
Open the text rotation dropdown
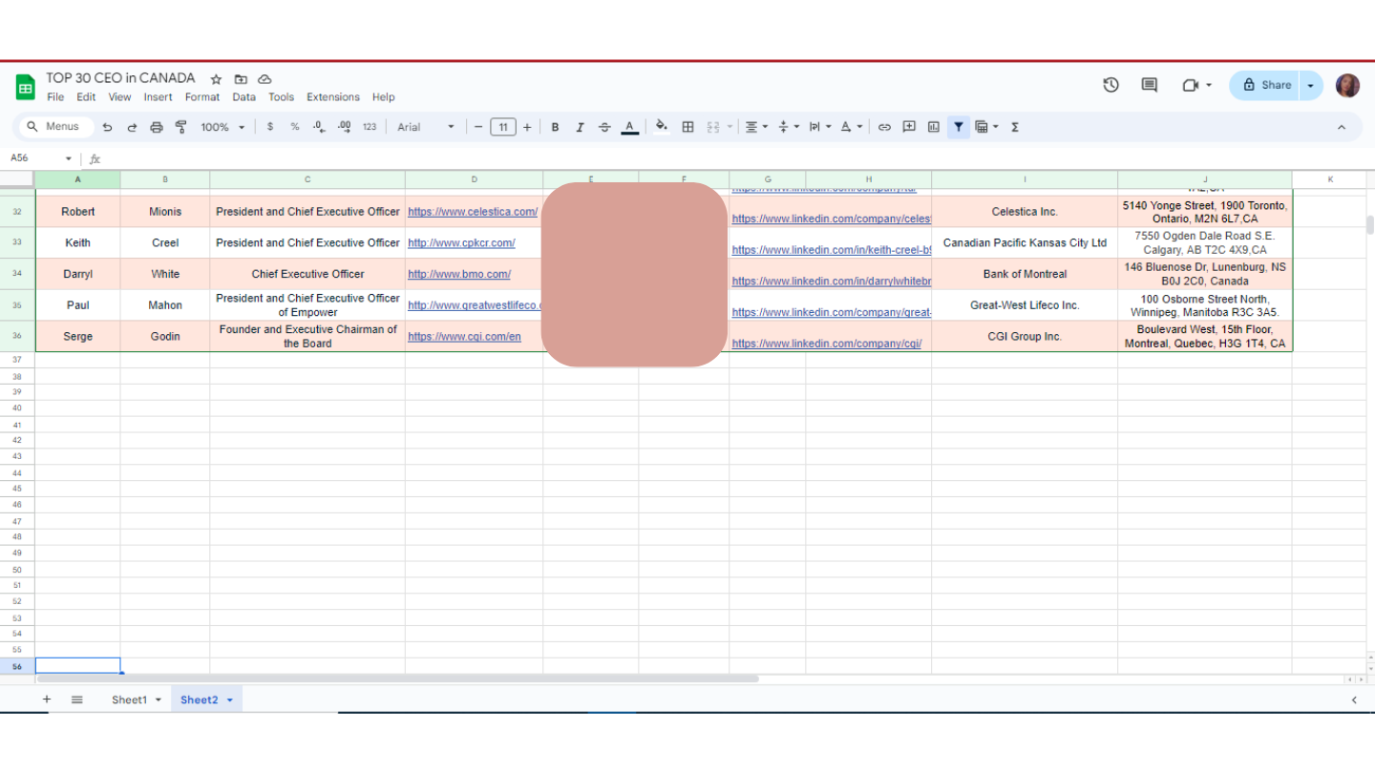(x=852, y=127)
